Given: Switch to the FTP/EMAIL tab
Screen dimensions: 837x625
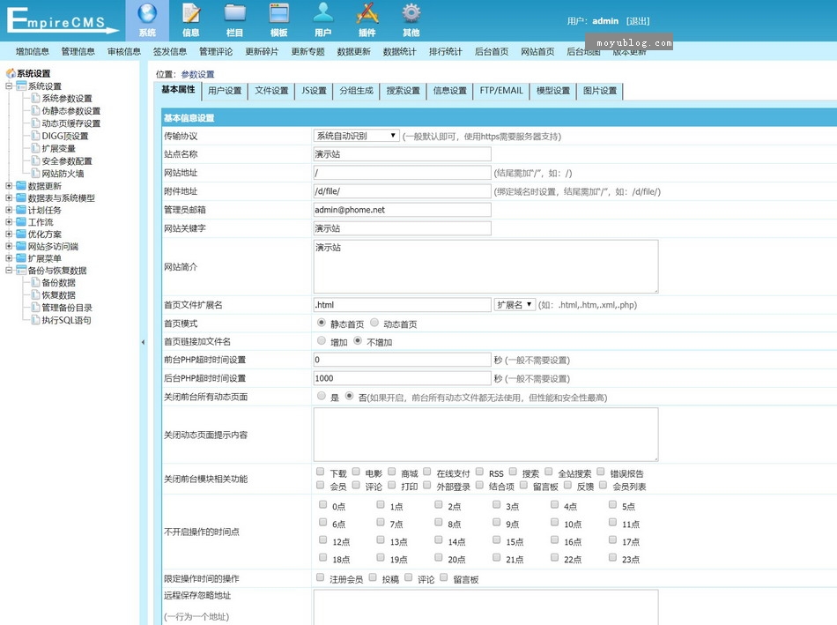Looking at the screenshot, I should coord(501,91).
